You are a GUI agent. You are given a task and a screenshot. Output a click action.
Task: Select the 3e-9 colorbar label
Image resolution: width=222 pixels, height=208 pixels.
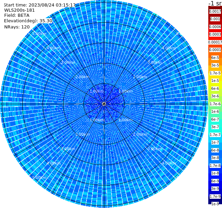coord(215,188)
